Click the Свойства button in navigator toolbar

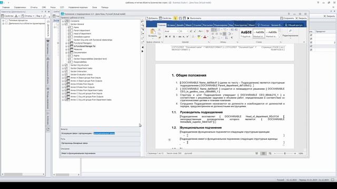pos(7,16)
